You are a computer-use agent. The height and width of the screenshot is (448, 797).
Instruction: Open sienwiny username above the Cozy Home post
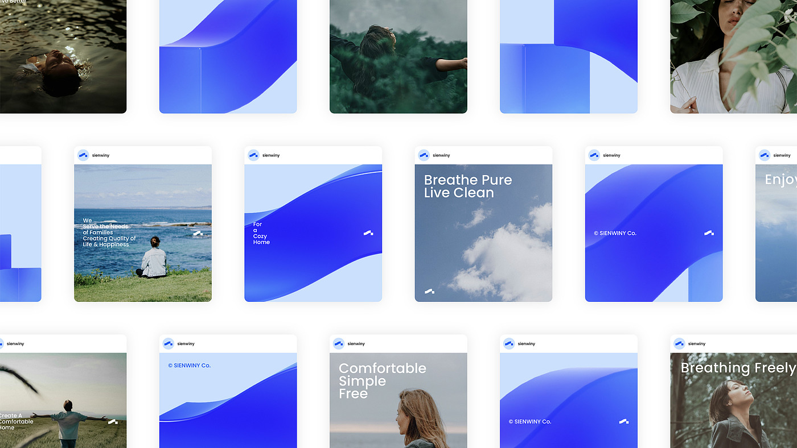pyautogui.click(x=271, y=155)
